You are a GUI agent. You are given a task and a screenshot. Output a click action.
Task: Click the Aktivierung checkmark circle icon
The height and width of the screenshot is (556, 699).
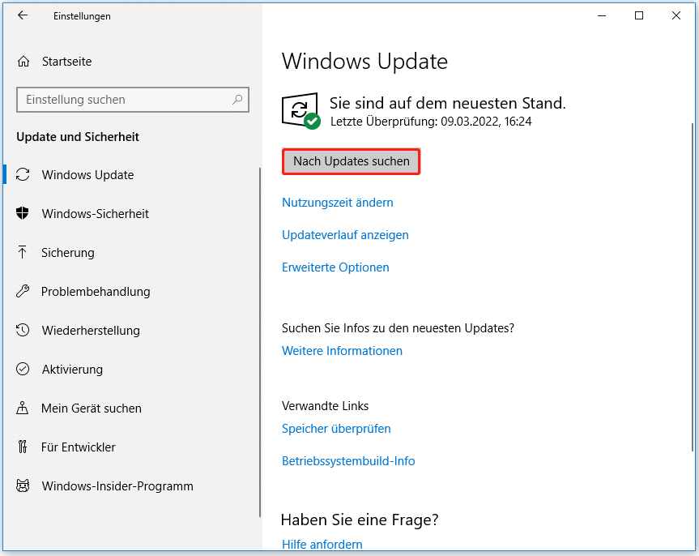pos(23,369)
